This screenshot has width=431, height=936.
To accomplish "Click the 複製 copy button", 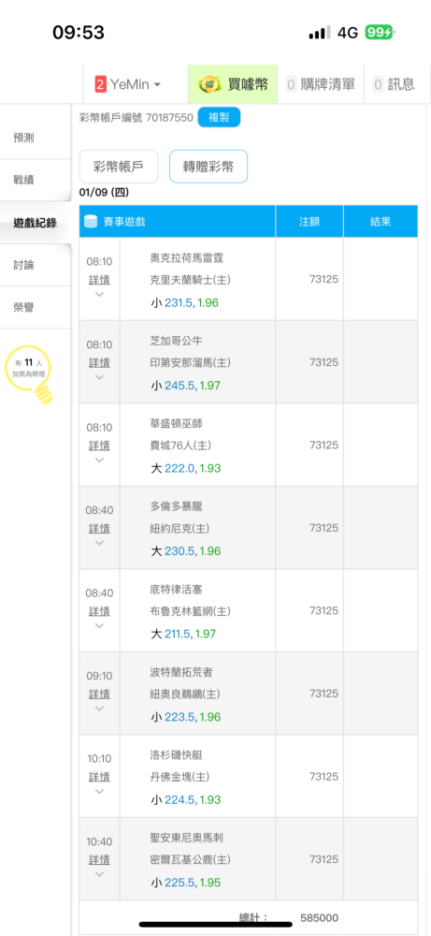I will 219,118.
